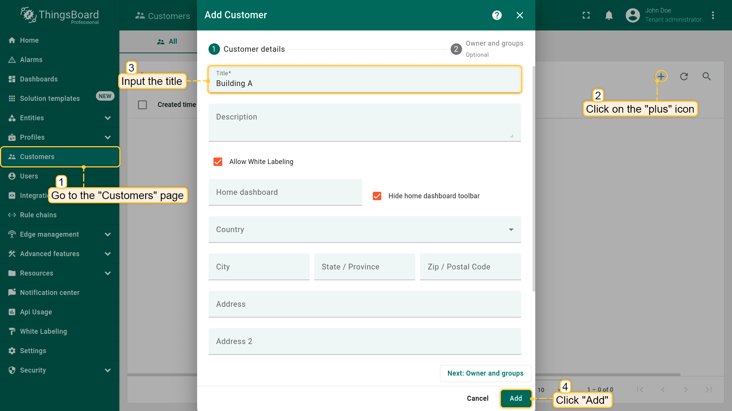Open Dashboards from the sidebar
Screen dimensions: 732x411
click(x=39, y=79)
